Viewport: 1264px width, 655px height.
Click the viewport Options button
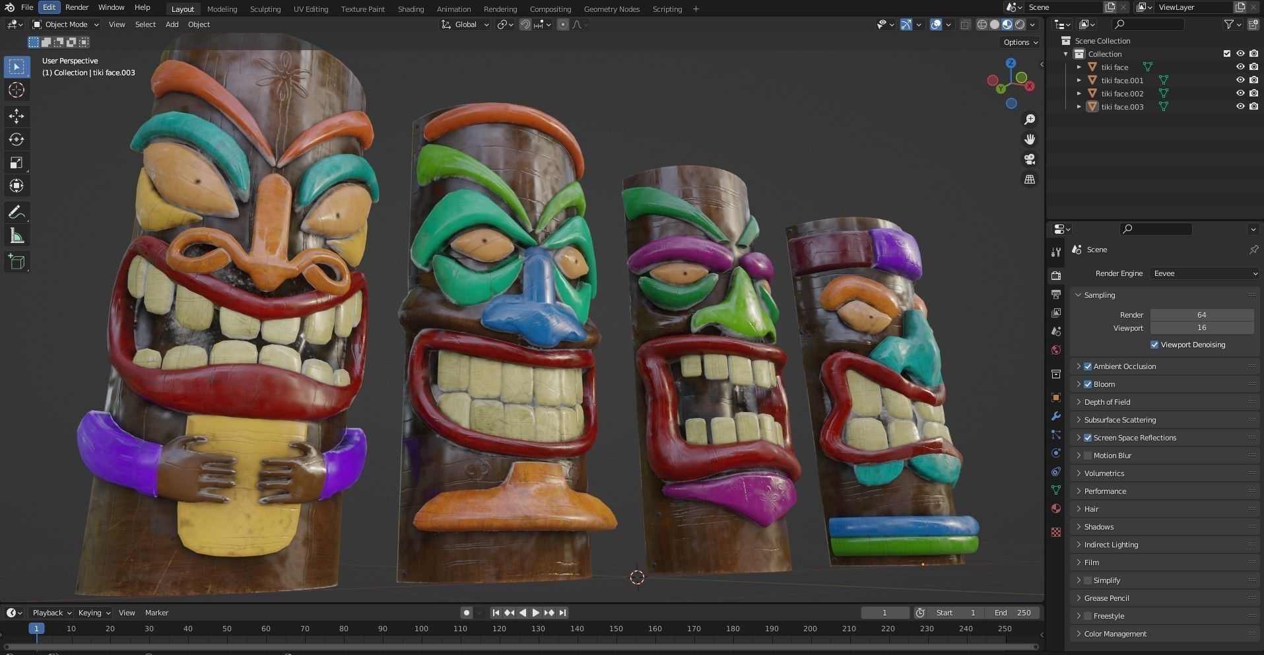[1020, 42]
